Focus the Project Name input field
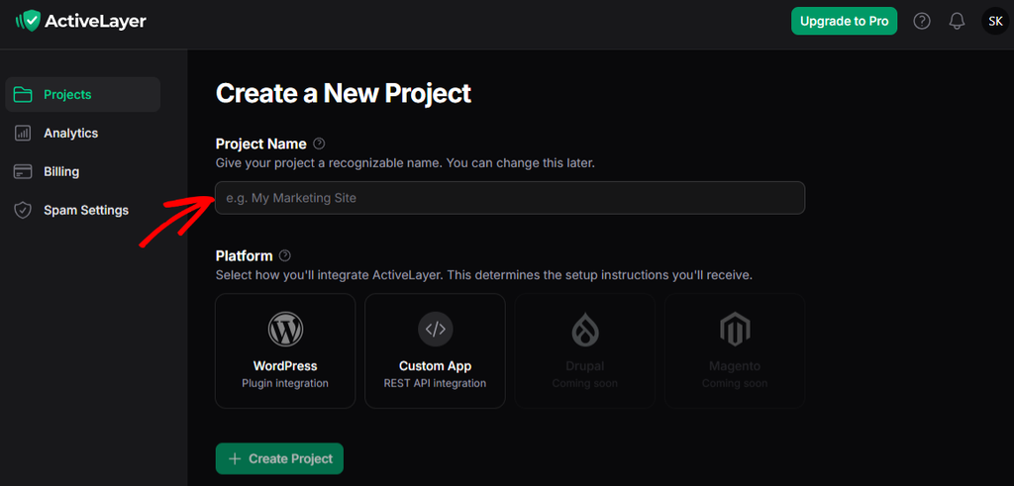This screenshot has width=1014, height=486. point(510,198)
